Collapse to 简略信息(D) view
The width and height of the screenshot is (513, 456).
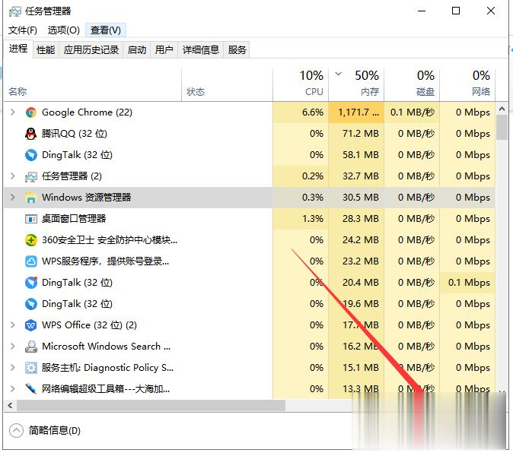[x=45, y=430]
